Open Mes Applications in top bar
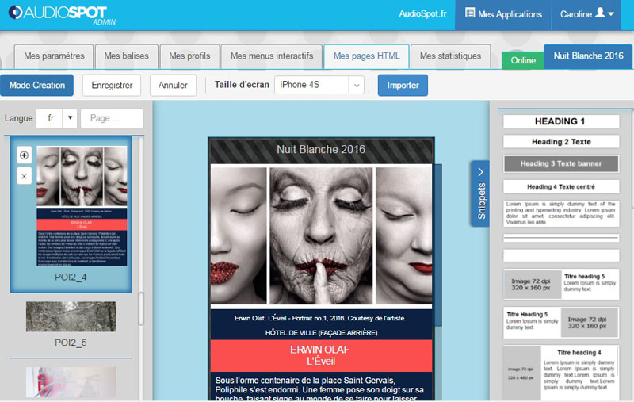The height and width of the screenshot is (402, 634). point(503,14)
